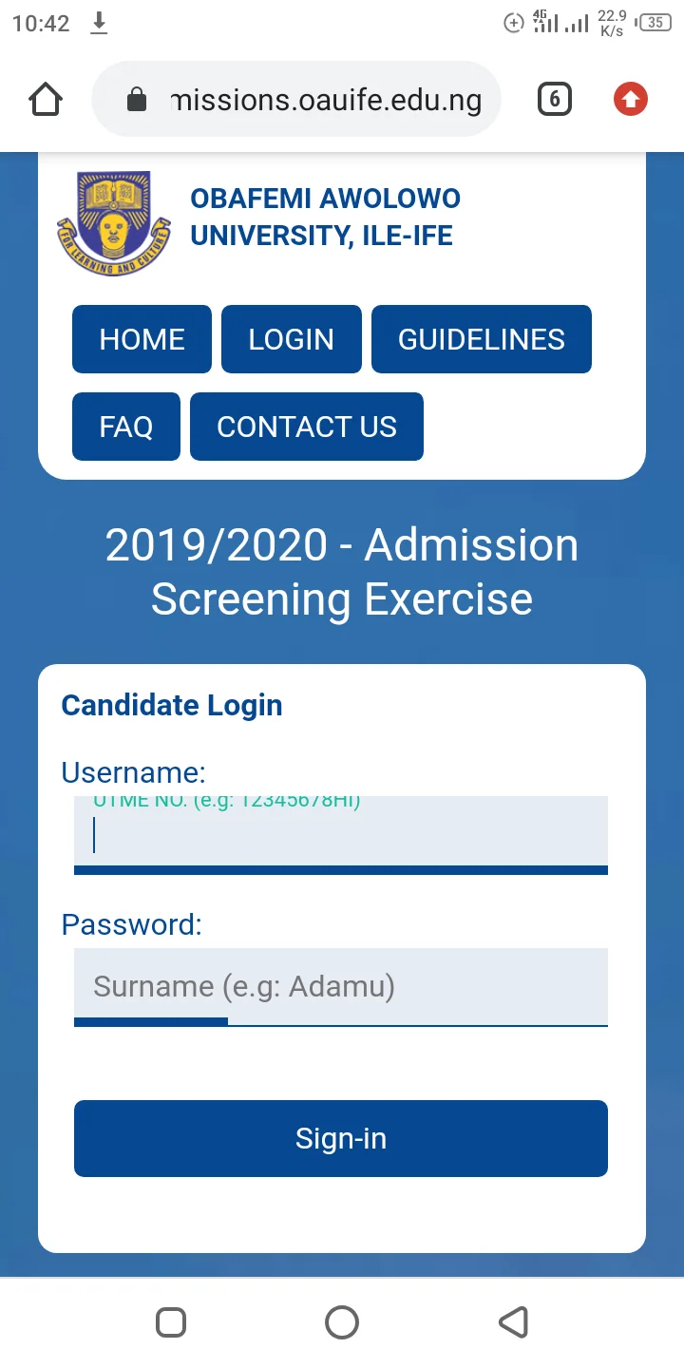Focus the Username UTME number field
Image resolution: width=684 pixels, height=1368 pixels.
[340, 833]
